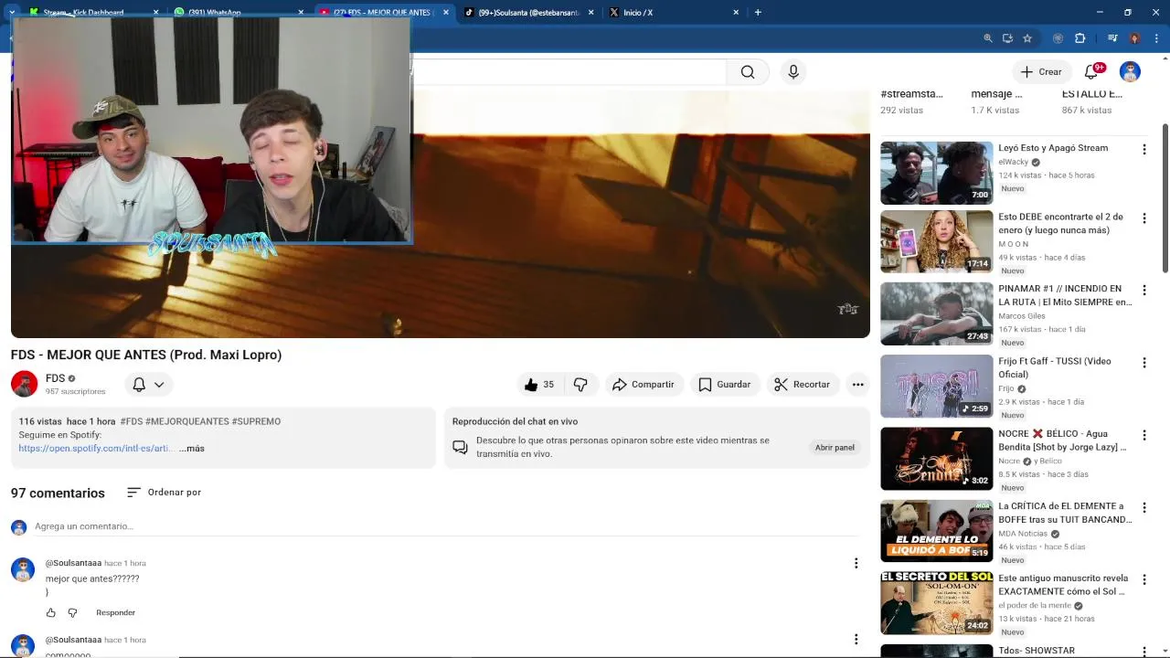Open options menu for 'mejor que antes' comment
Image resolution: width=1170 pixels, height=658 pixels.
pyautogui.click(x=856, y=564)
